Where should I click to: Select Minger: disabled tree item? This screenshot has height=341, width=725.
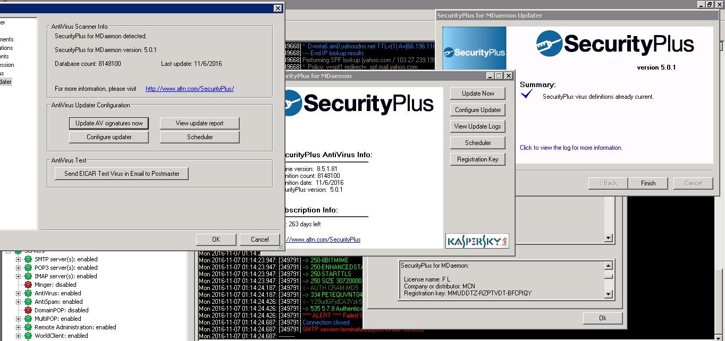(55, 285)
